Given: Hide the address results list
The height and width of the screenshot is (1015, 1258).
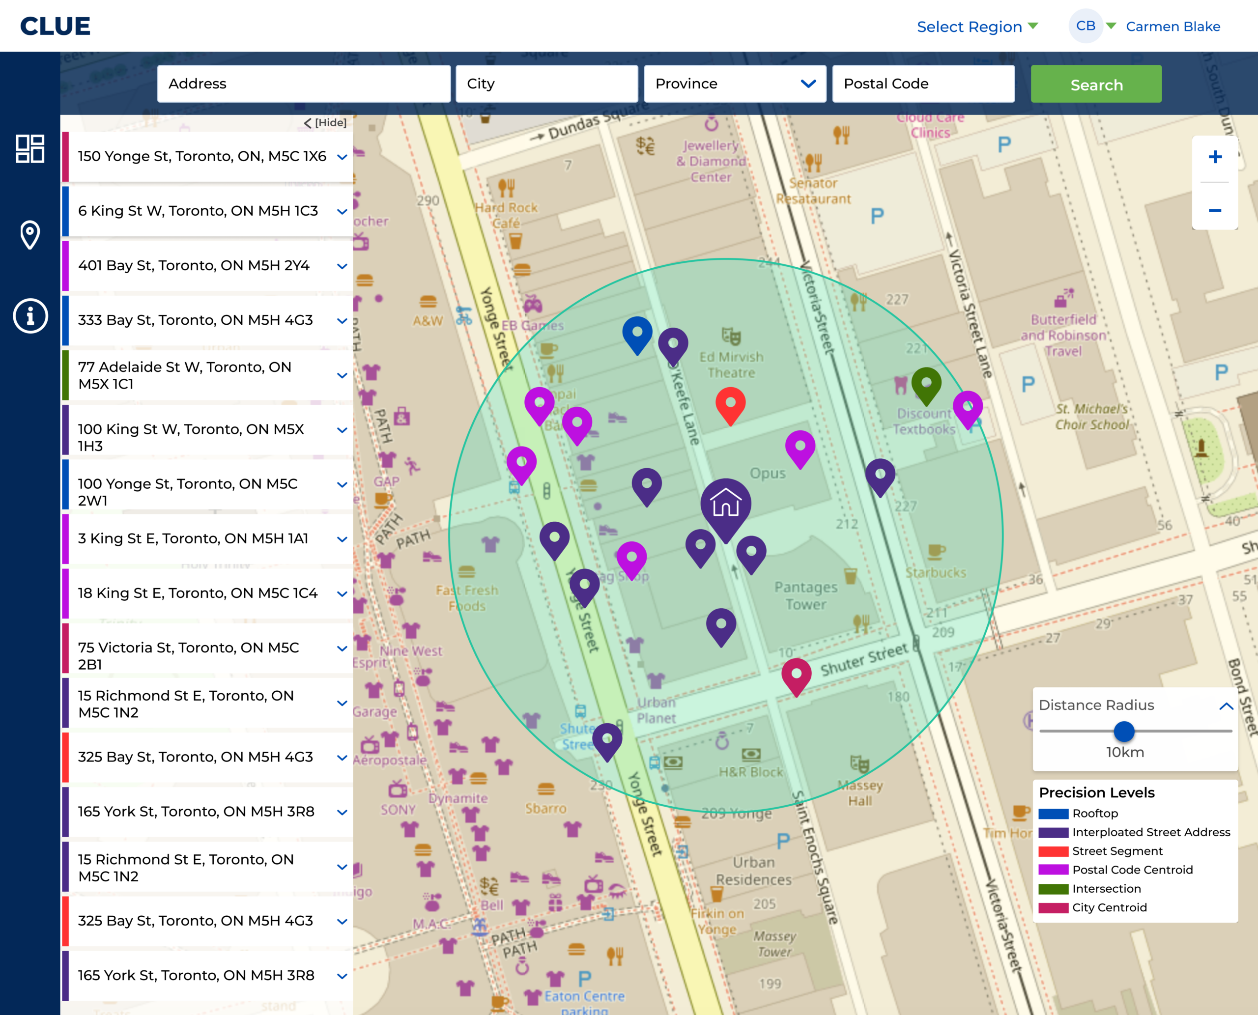Looking at the screenshot, I should point(325,123).
